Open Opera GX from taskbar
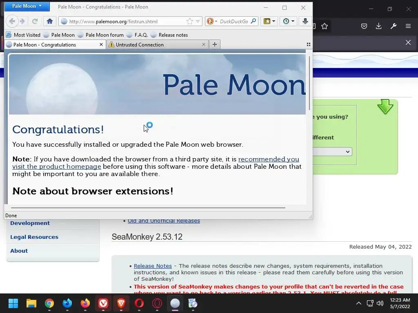This screenshot has width=418, height=313. [x=157, y=303]
